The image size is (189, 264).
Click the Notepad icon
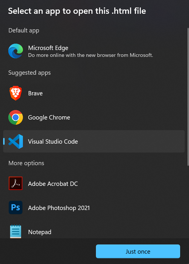click(16, 232)
